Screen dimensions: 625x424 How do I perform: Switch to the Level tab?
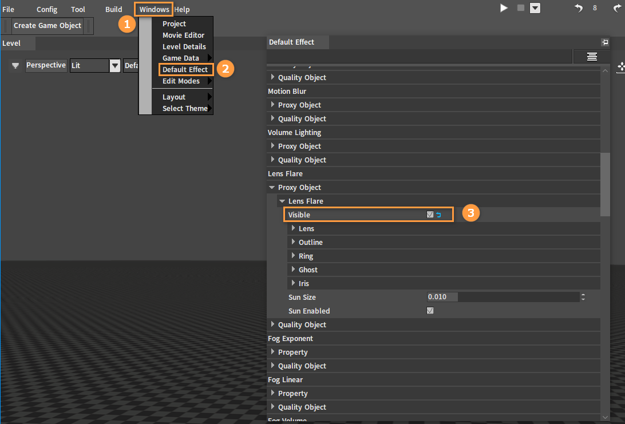point(18,43)
